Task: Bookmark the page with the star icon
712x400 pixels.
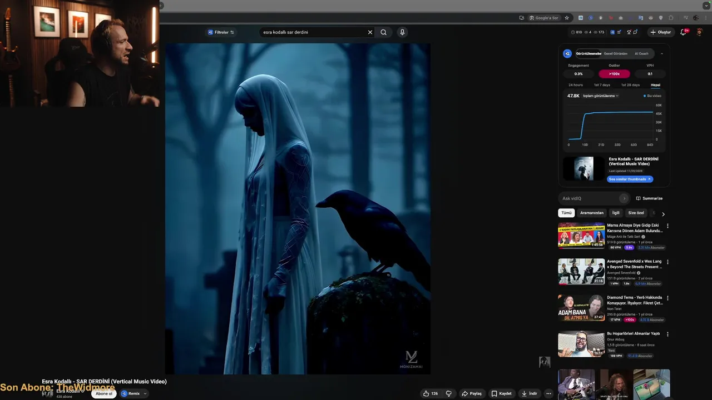Action: point(567,18)
